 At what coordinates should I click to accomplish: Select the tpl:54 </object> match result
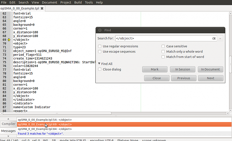pos(124,120)
